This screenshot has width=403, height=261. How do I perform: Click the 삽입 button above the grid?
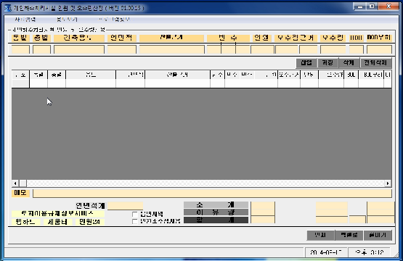coord(306,63)
